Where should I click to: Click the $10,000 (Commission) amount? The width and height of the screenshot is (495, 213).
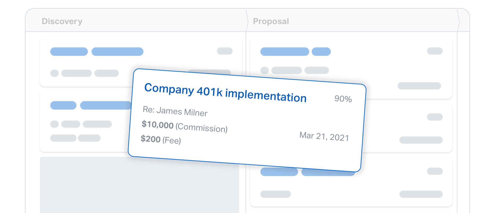tap(184, 126)
